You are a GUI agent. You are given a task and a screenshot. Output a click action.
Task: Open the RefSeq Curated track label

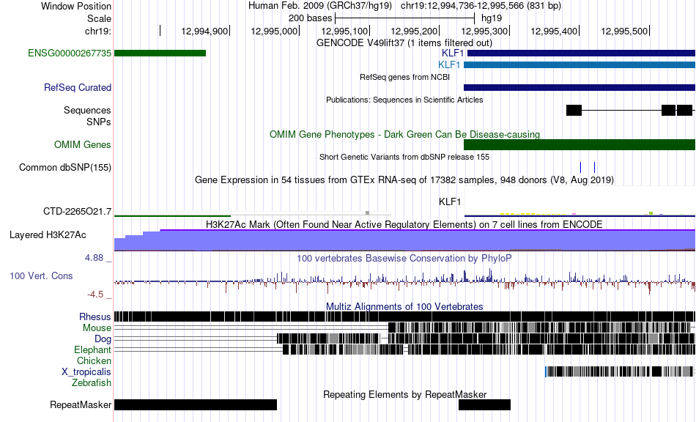(78, 87)
